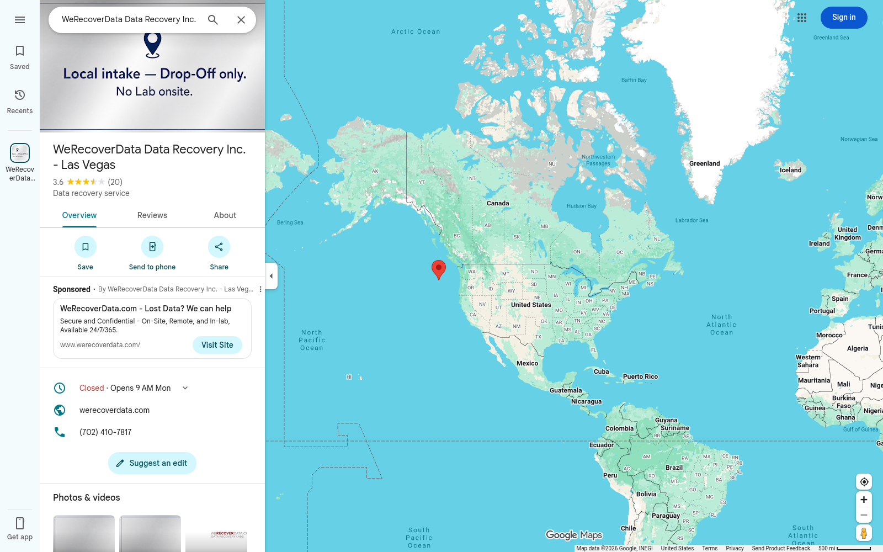Viewport: 883px width, 552px height.
Task: Open Street View pegman control
Action: [x=864, y=533]
